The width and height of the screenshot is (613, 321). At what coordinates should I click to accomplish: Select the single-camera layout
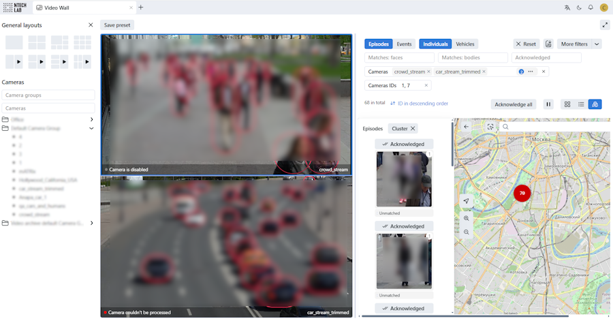pyautogui.click(x=14, y=42)
